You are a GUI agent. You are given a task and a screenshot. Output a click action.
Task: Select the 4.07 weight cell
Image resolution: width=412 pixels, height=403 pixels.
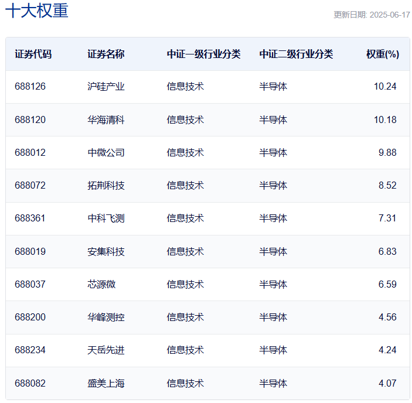point(387,384)
